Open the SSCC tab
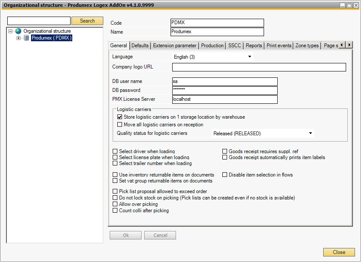 [235, 46]
